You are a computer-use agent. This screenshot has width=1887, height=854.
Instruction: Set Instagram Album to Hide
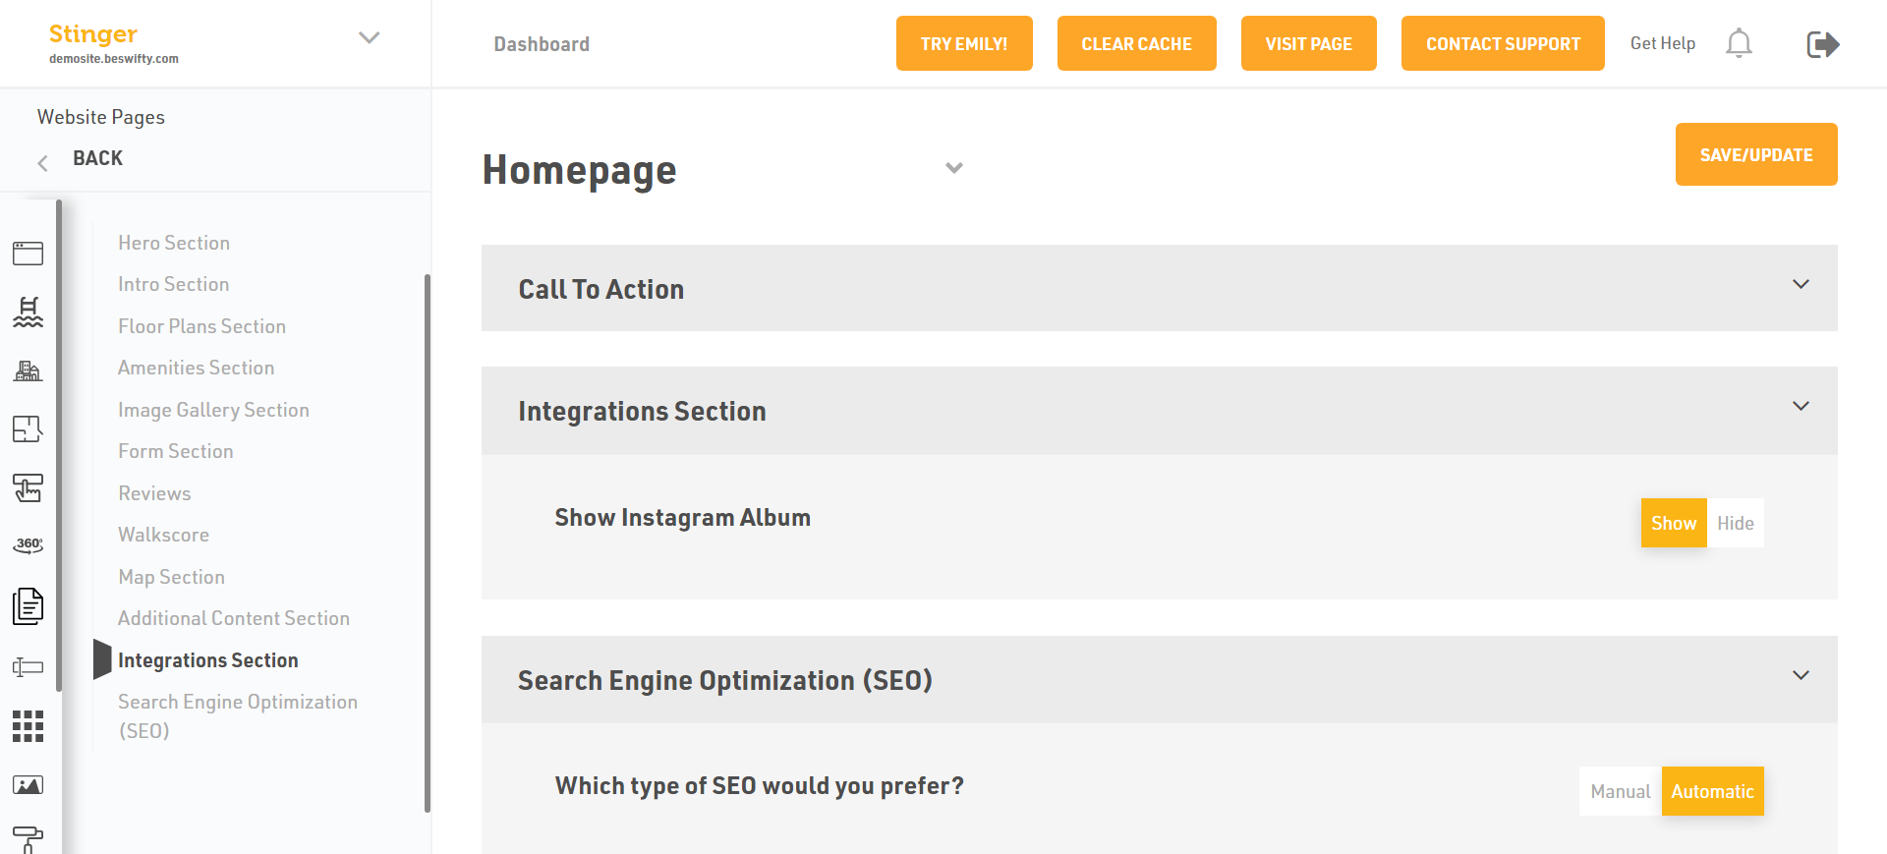(x=1735, y=524)
